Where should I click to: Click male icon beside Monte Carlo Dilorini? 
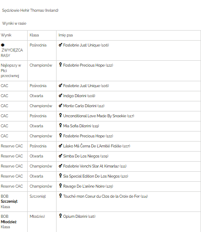(60, 106)
